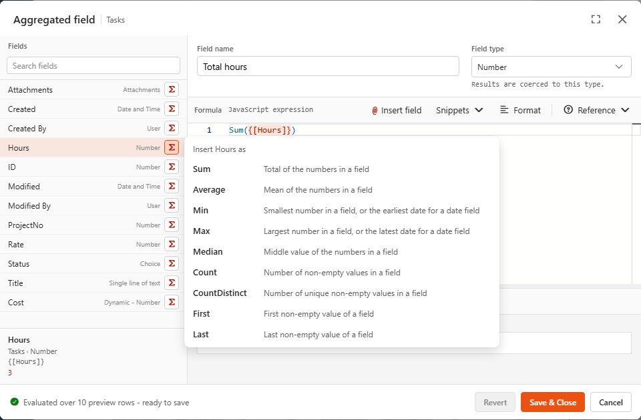The image size is (641, 420).
Task: Select the Rate field row
Action: tap(93, 244)
